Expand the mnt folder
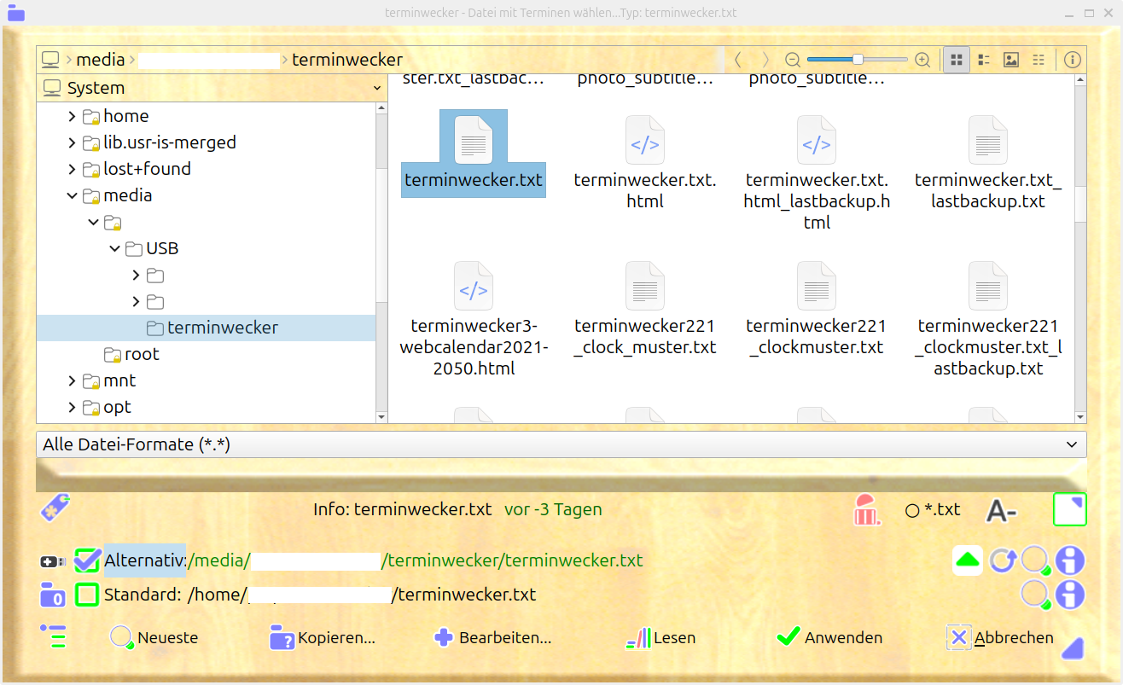Viewport: 1123px width, 685px height. click(72, 380)
